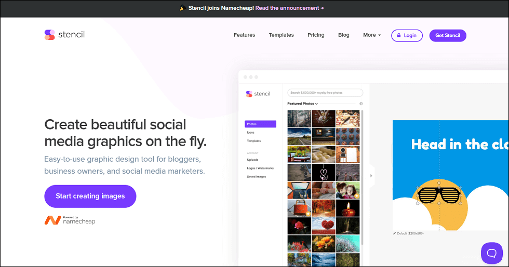Select the foggy forest photo thumbnail
This screenshot has width=509, height=267.
(x=299, y=118)
